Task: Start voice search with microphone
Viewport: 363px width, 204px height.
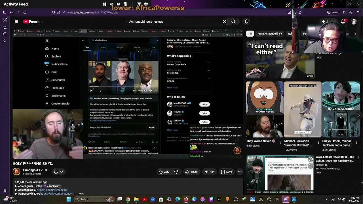Action: (246, 22)
